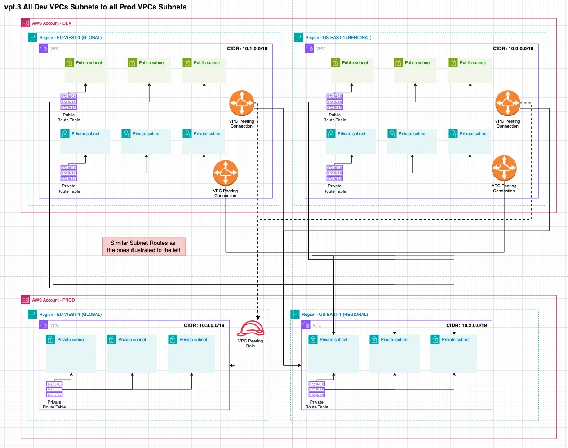Click the red VPC Peering Role helmet icon

click(x=250, y=328)
